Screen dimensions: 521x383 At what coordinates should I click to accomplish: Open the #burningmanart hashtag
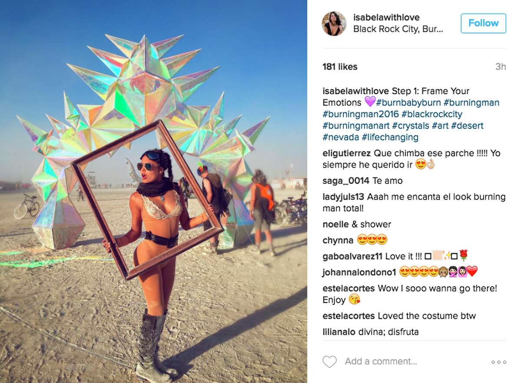(x=356, y=126)
